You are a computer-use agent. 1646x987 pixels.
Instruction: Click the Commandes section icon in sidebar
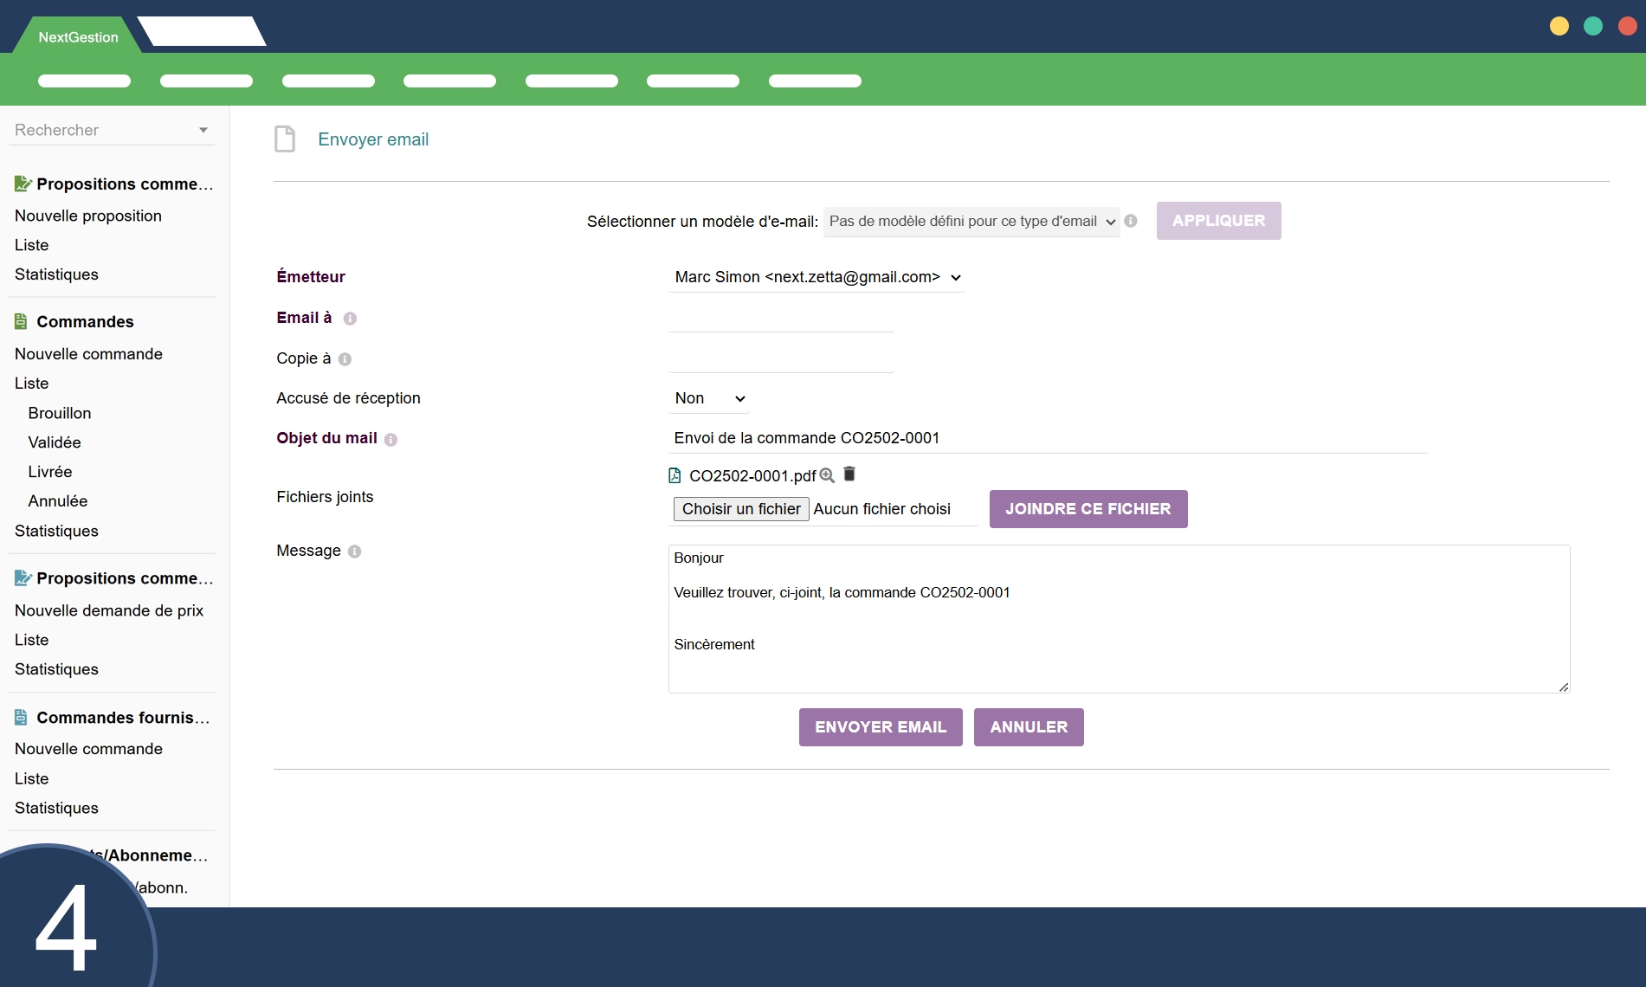[x=22, y=322]
